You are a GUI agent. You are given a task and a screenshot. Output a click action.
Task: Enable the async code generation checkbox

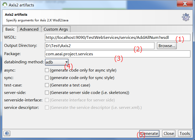(x=47, y=70)
